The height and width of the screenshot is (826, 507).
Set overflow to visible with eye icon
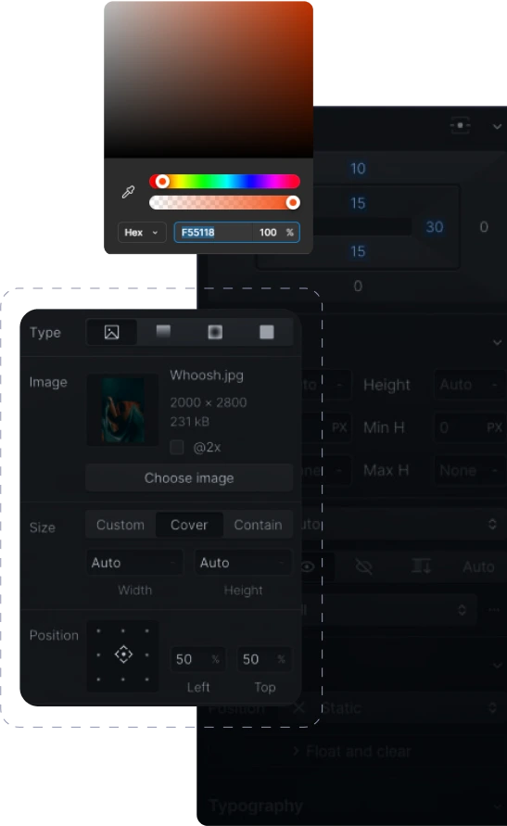click(x=308, y=566)
